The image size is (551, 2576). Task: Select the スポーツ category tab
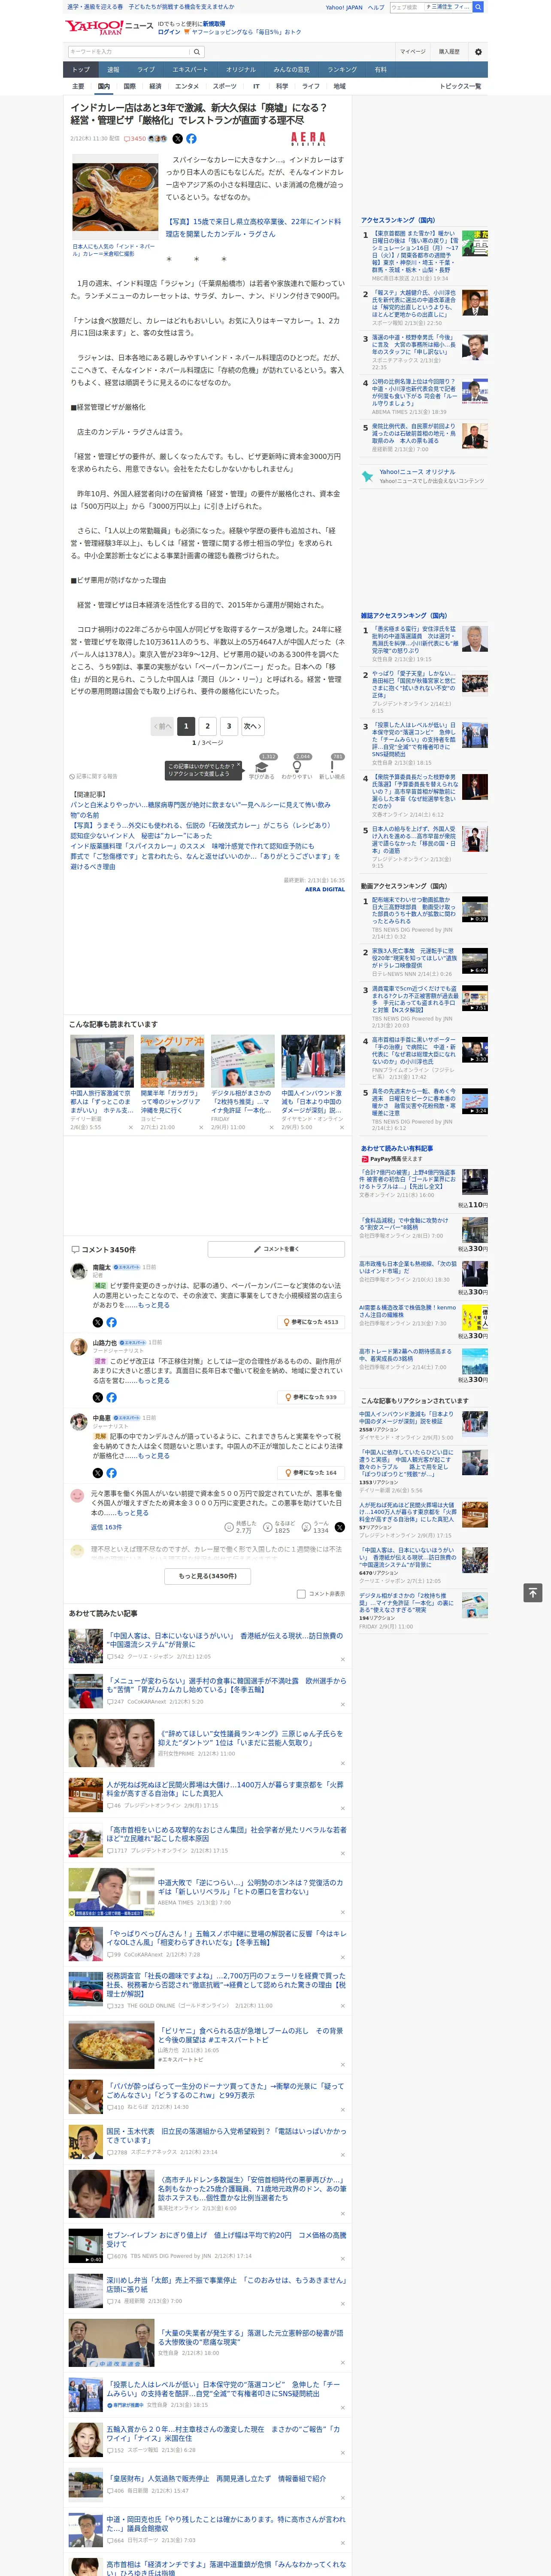[225, 86]
